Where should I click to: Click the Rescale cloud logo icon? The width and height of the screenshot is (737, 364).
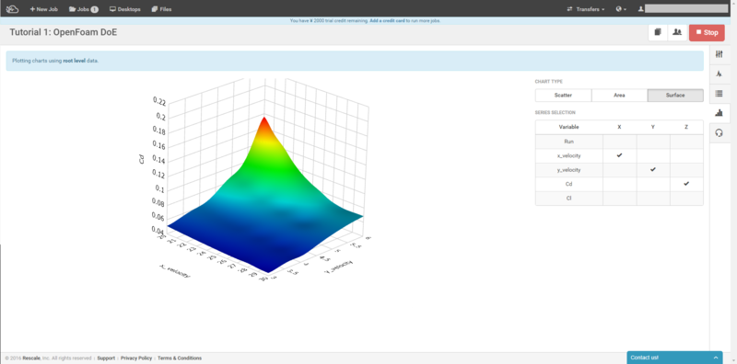pyautogui.click(x=12, y=9)
